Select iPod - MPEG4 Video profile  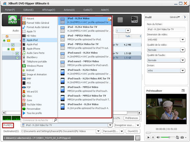85,38
